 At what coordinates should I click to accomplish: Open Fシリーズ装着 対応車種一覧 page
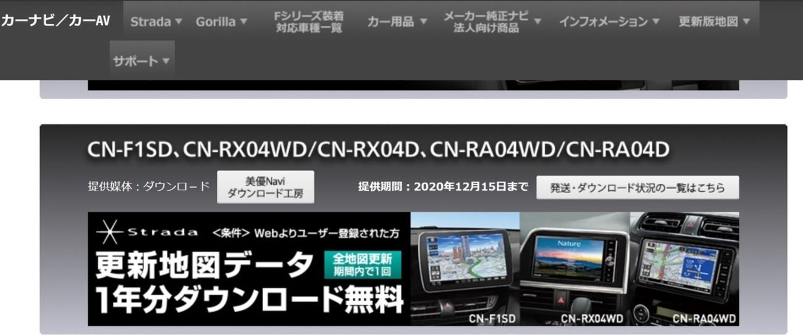point(309,22)
